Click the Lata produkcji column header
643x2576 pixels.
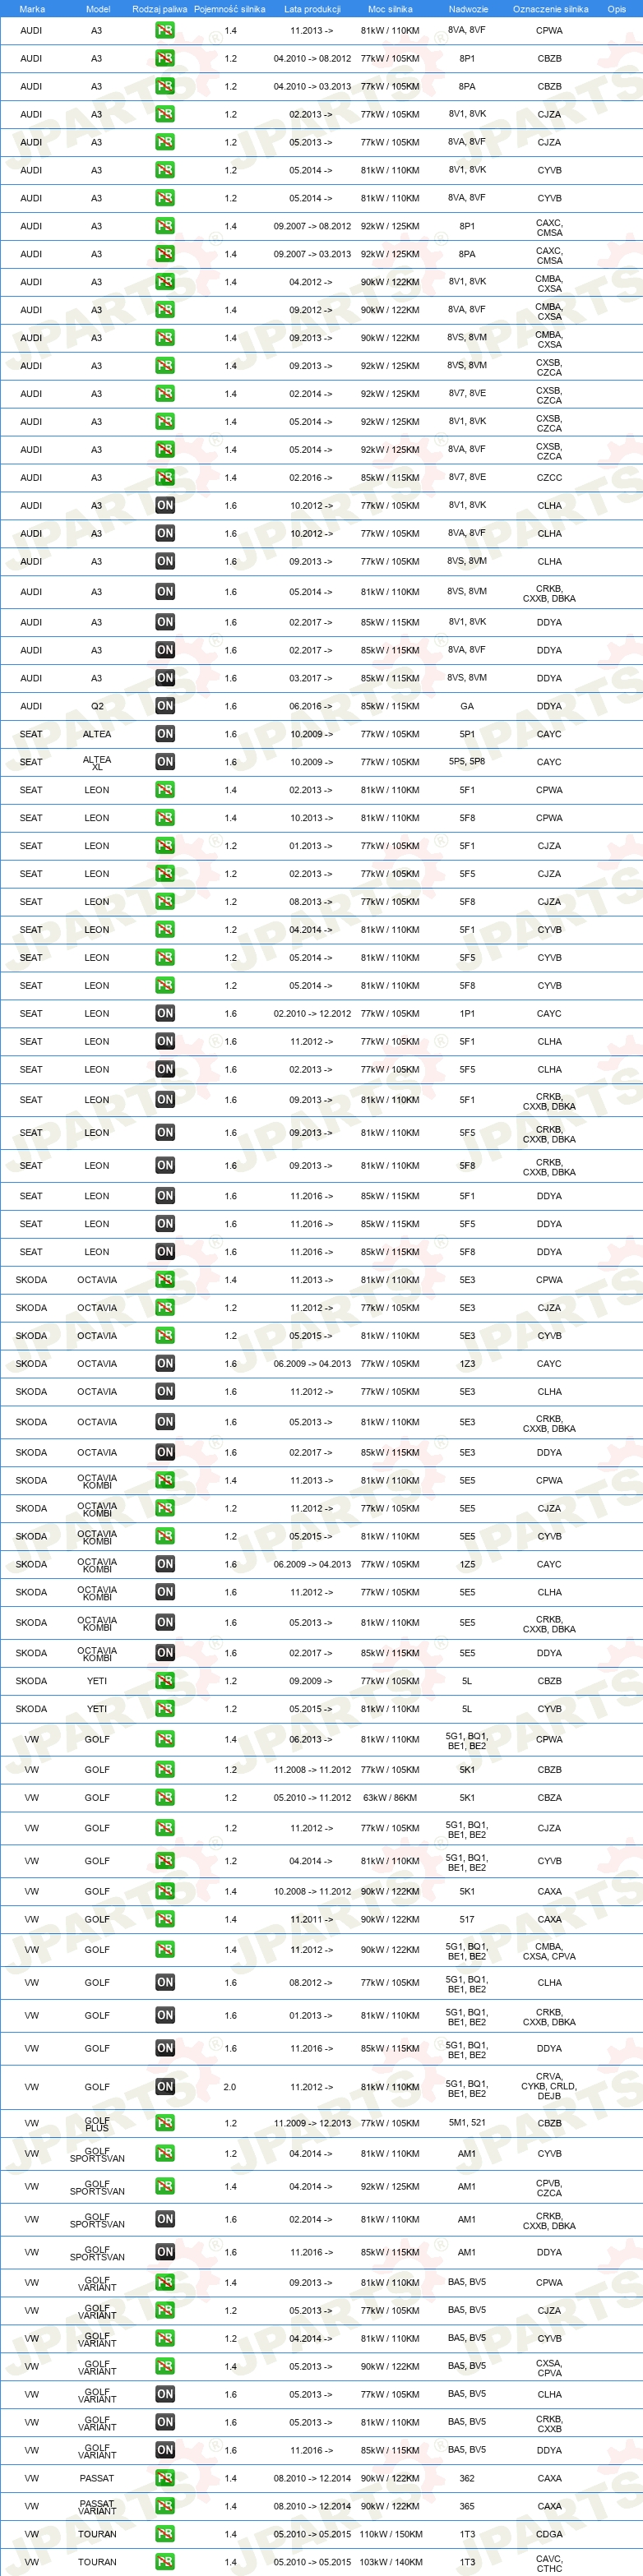[312, 9]
